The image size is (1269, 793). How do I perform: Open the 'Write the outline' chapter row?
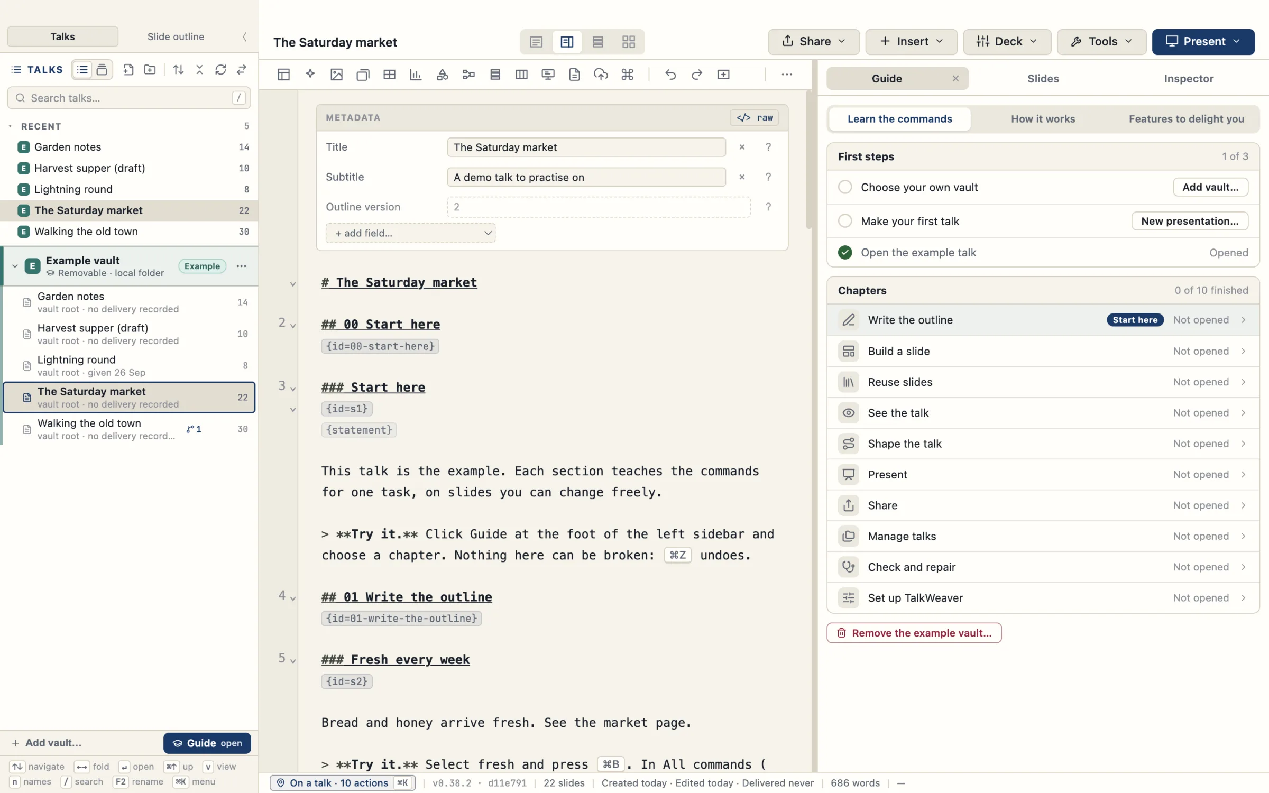click(x=1043, y=320)
